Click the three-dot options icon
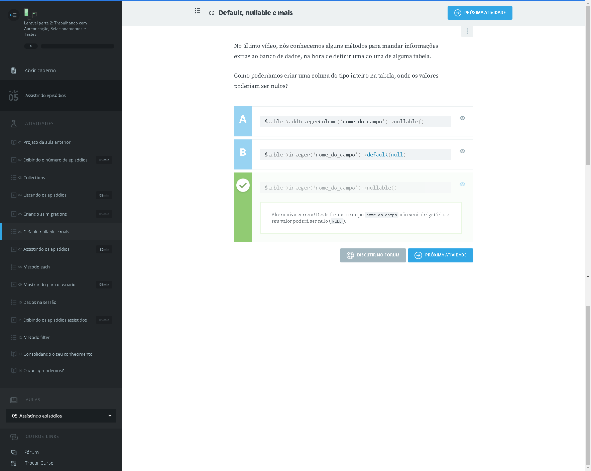This screenshot has height=471, width=591. [x=467, y=31]
